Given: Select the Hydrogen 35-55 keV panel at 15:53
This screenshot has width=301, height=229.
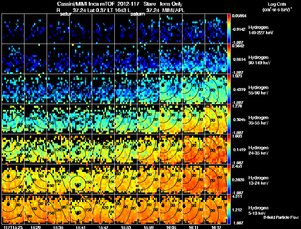Looking at the screenshot, I should click(126, 119).
